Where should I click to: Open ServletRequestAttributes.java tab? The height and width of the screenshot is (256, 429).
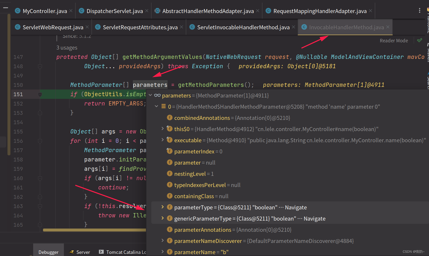140,27
